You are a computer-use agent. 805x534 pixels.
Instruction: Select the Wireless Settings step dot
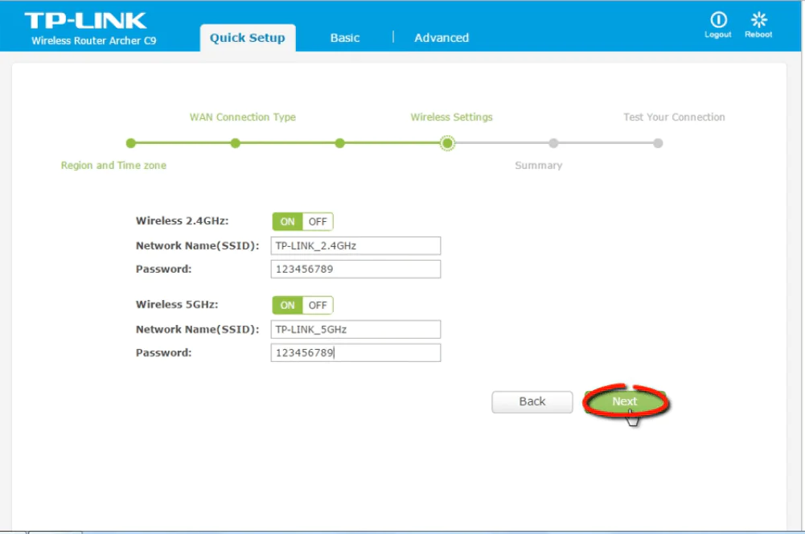click(448, 142)
